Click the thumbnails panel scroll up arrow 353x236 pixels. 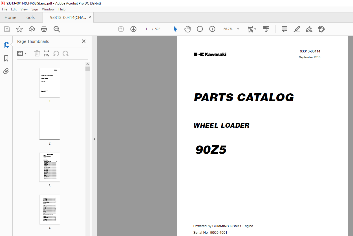click(x=88, y=64)
